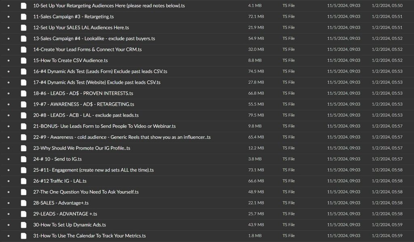The image size is (414, 242).
Task: Click bullet marker of 12-Set Up Your SALES LAL Audiences row
Action: 9,27
